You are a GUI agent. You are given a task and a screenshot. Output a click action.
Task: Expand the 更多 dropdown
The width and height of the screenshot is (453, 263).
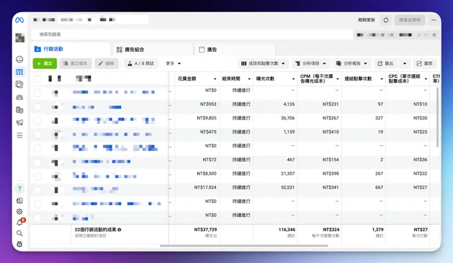(173, 63)
